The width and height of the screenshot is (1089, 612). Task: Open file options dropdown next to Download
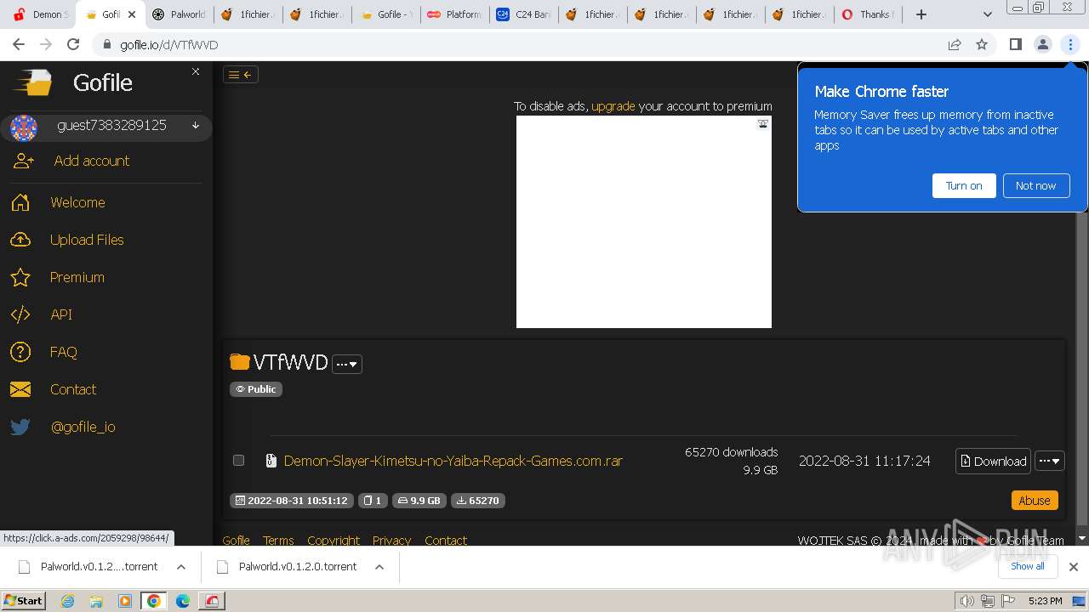[1050, 461]
